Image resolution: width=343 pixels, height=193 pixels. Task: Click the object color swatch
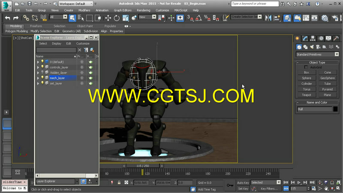(335, 109)
